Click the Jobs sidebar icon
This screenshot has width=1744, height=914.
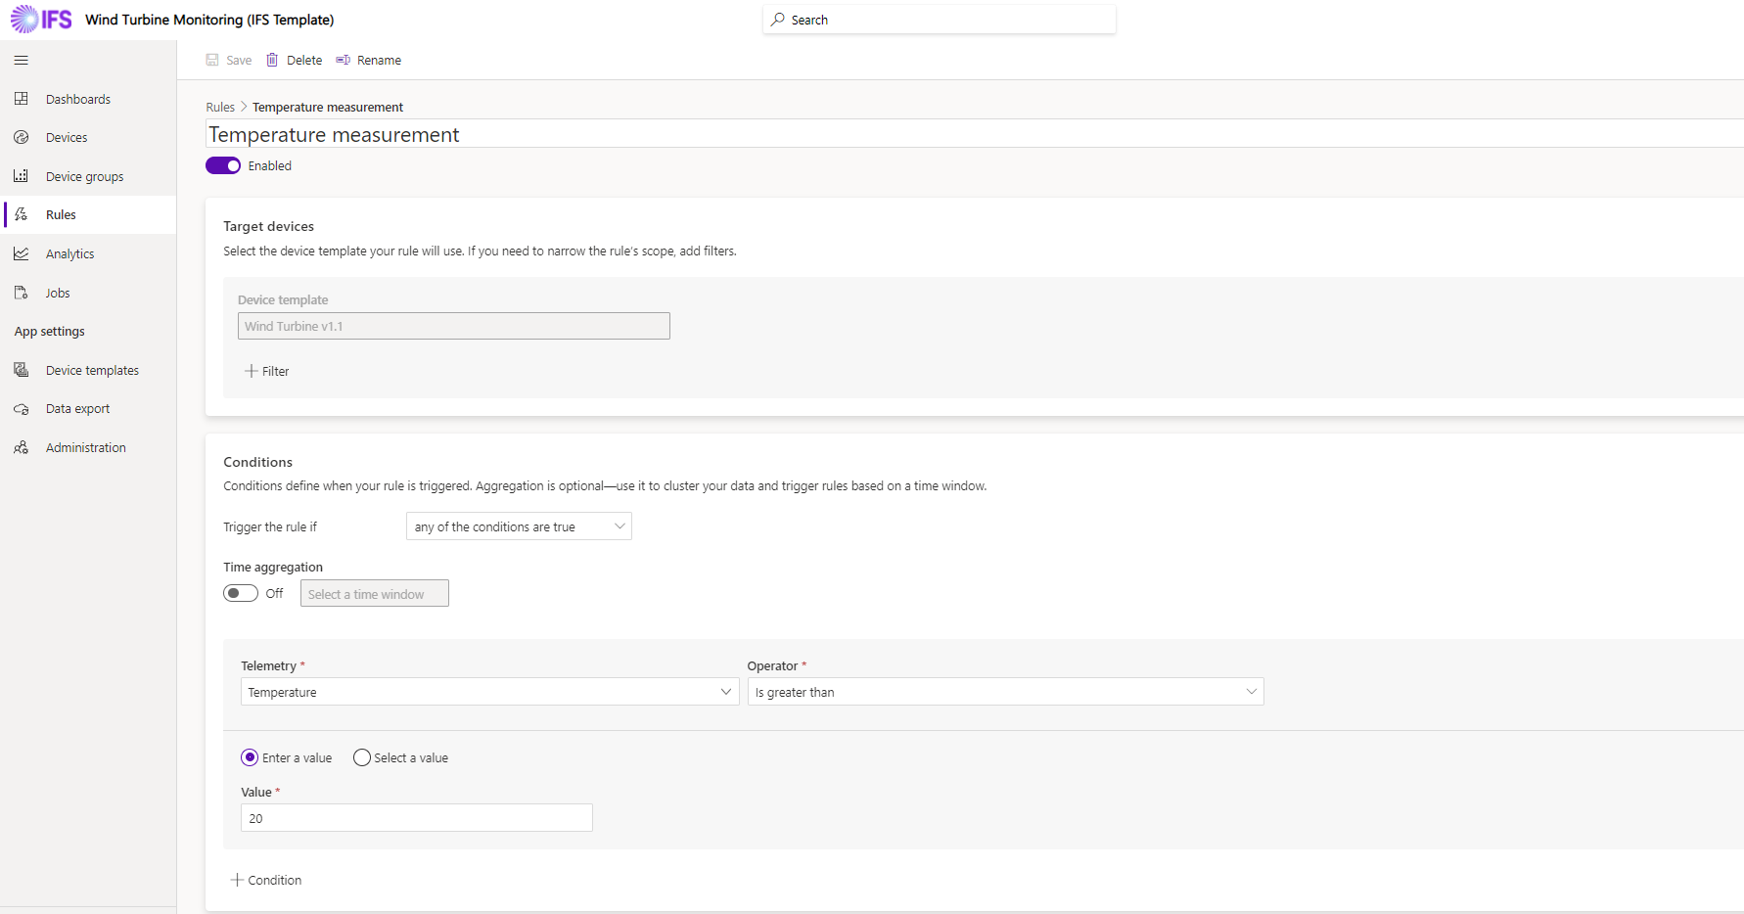tap(22, 293)
